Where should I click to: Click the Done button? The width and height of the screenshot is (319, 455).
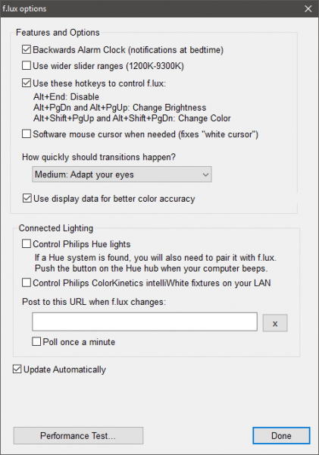coord(281,435)
